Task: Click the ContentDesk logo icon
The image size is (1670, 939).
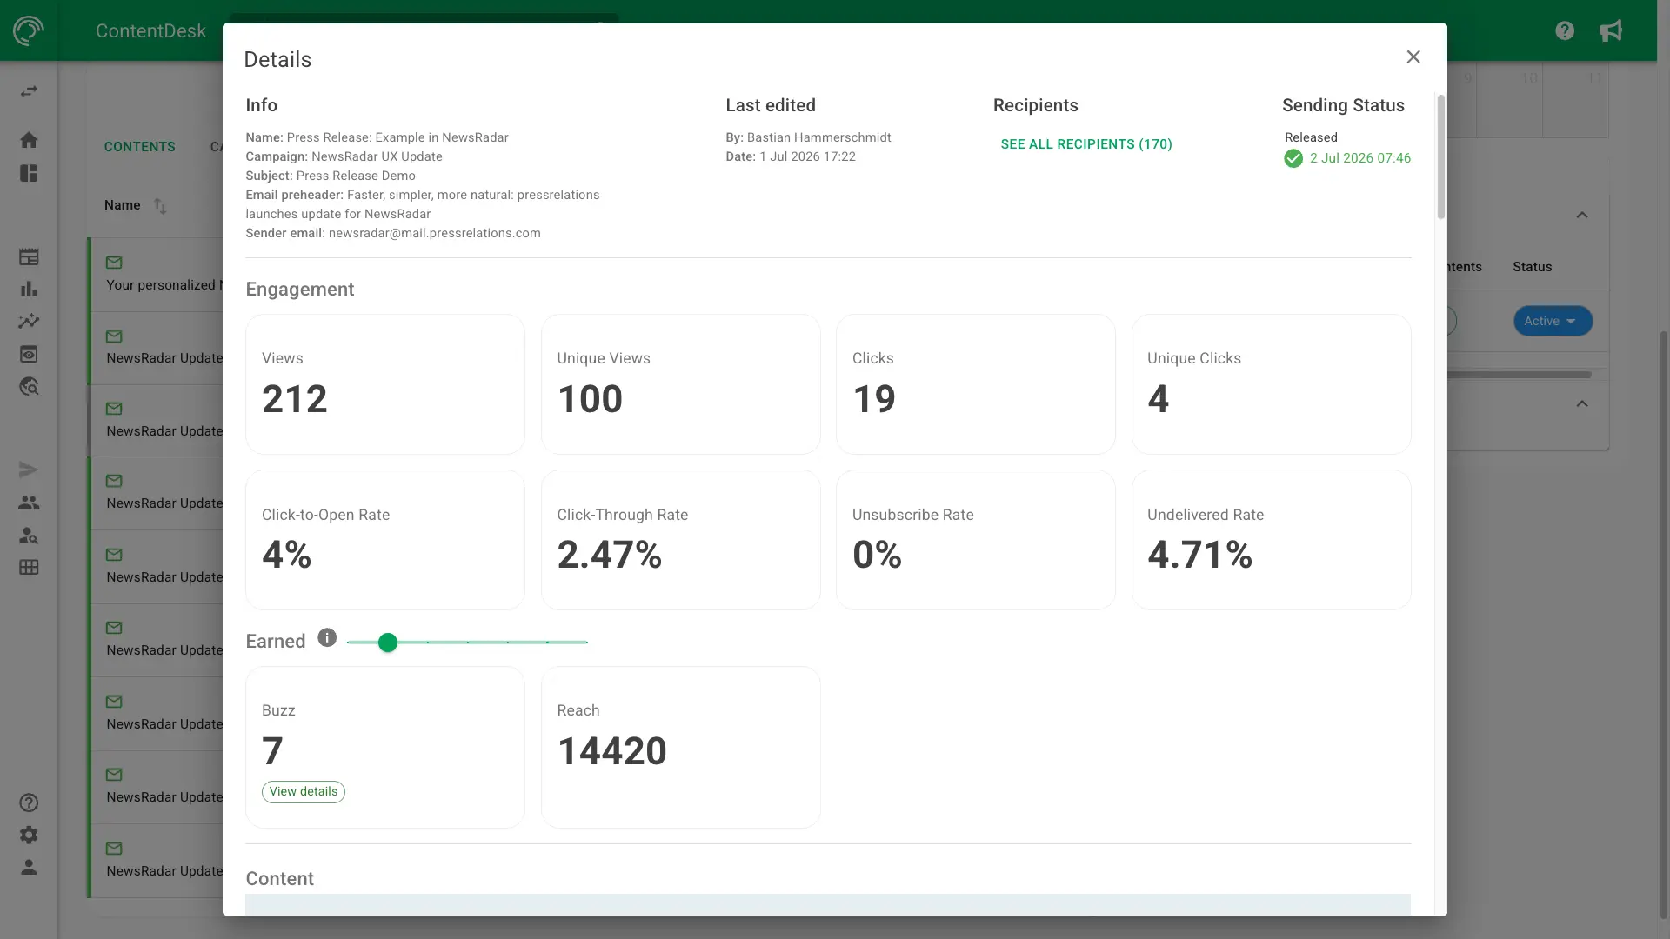Action: click(x=29, y=30)
